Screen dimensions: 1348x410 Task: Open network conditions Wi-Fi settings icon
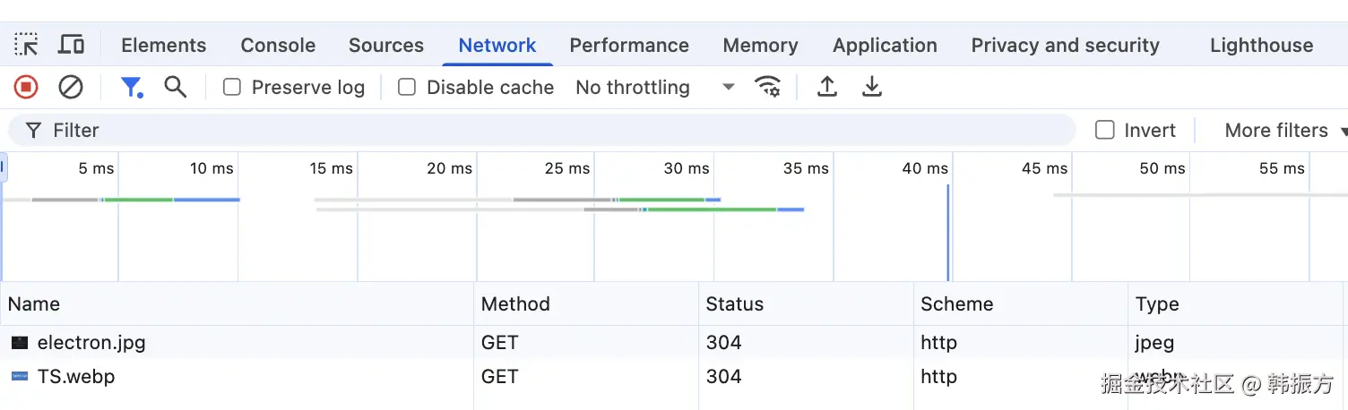(x=767, y=87)
